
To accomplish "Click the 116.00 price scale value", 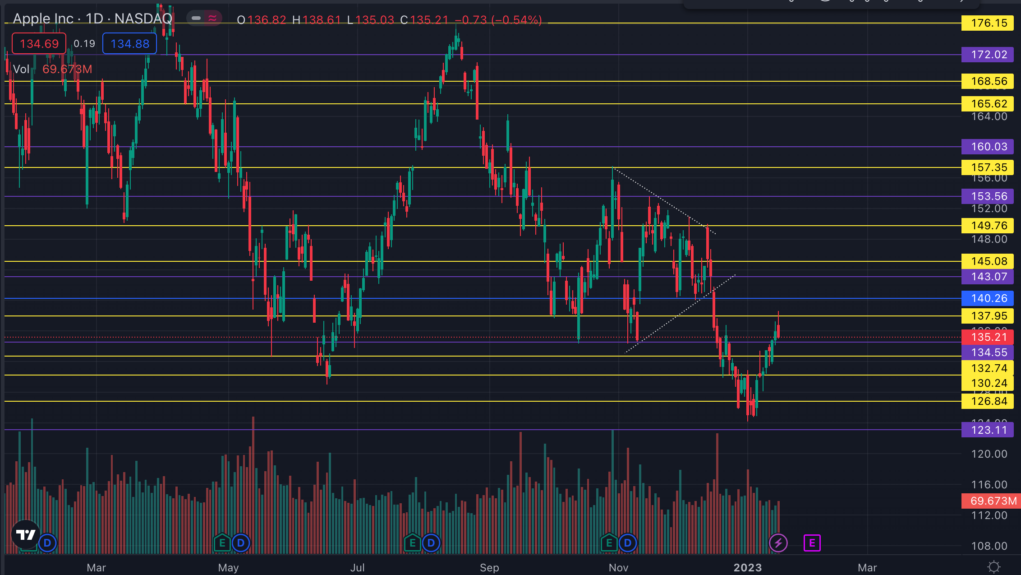I will [989, 485].
